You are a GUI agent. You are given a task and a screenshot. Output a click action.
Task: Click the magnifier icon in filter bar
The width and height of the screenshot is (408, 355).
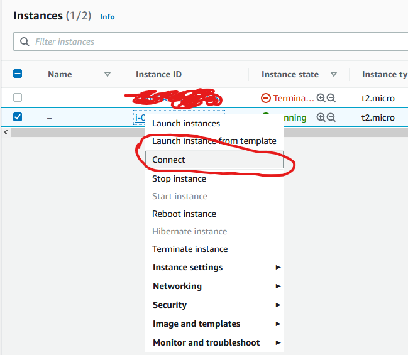tap(25, 41)
